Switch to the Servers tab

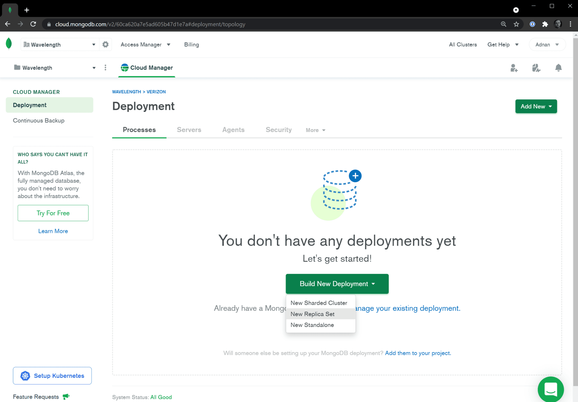click(189, 130)
